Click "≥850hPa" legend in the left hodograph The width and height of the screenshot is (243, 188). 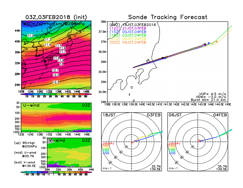[108, 144]
